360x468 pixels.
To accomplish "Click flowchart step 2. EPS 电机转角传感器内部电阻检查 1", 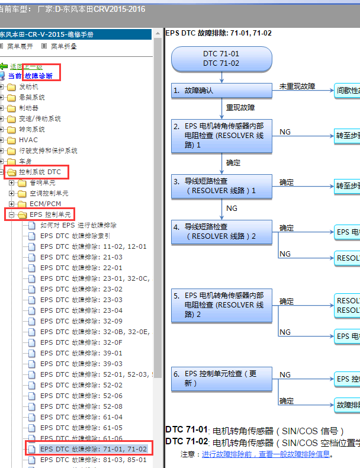I will click(221, 136).
